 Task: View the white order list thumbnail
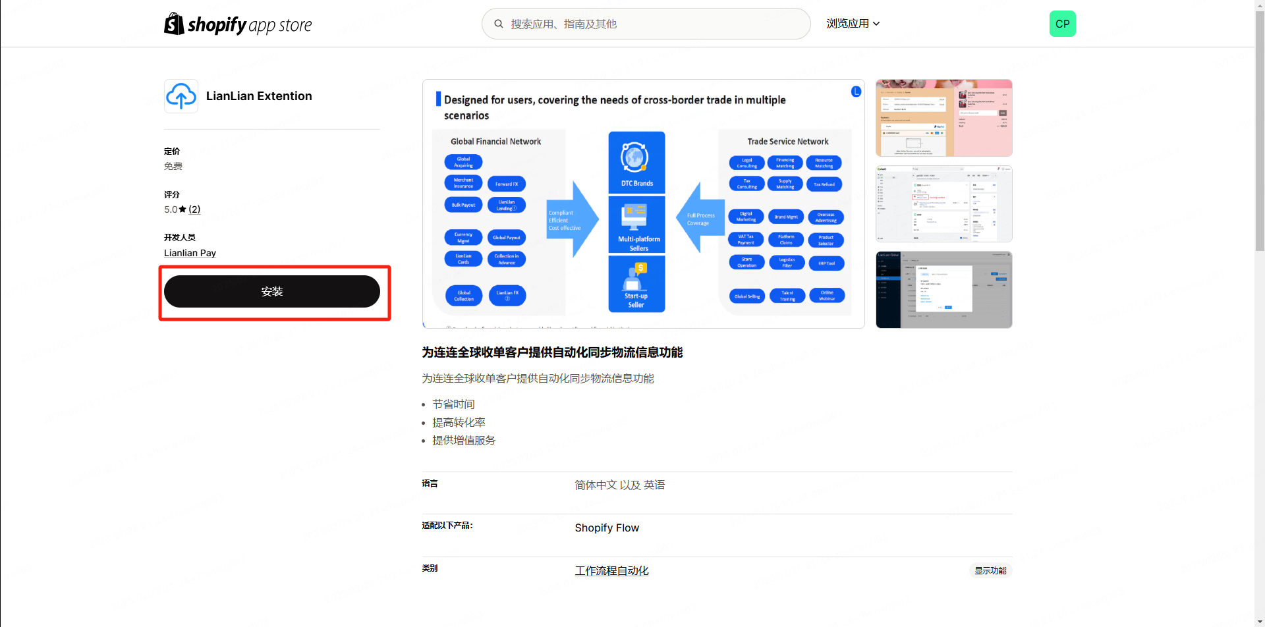[x=943, y=204]
